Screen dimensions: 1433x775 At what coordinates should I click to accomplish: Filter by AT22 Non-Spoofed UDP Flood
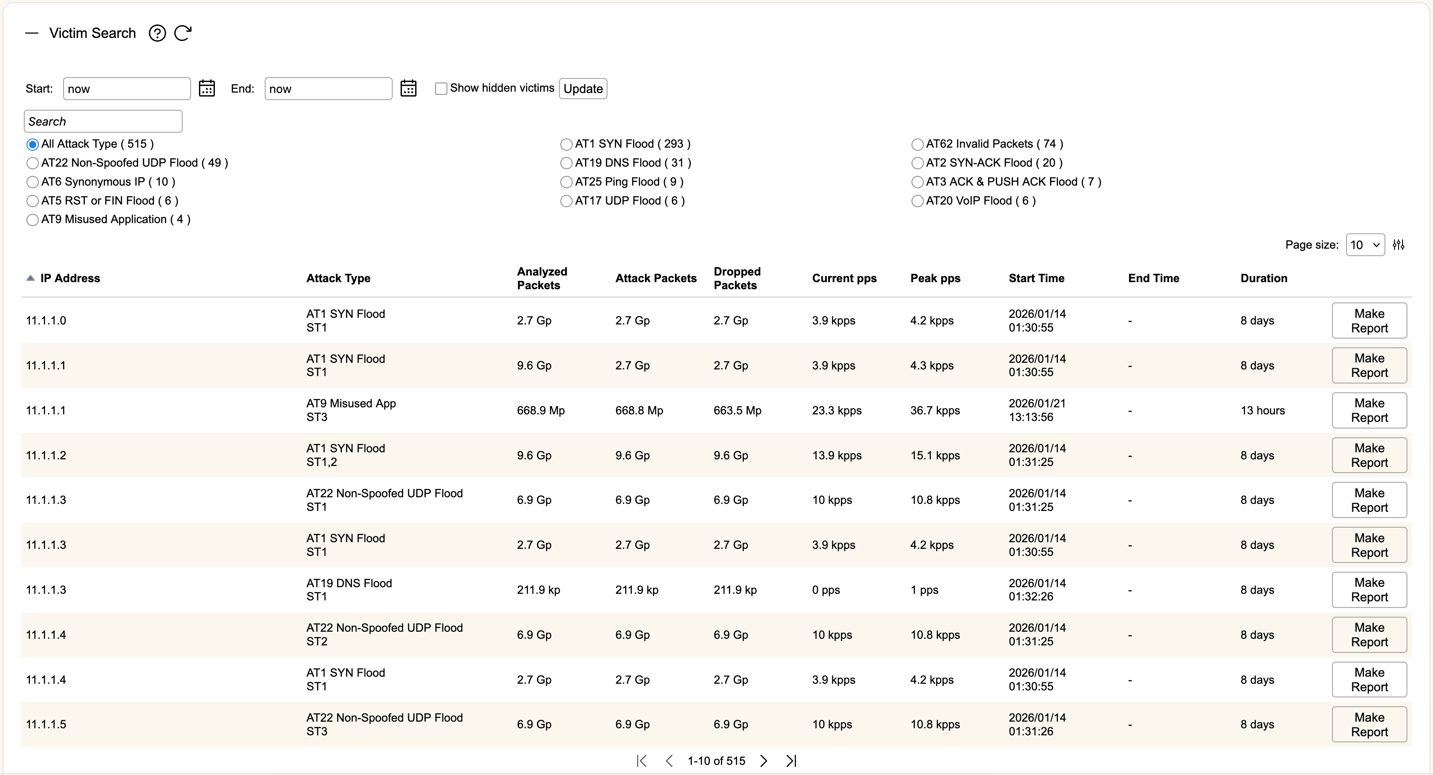[33, 164]
